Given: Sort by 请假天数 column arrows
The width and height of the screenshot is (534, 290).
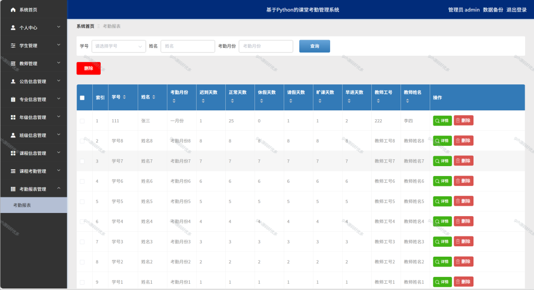Looking at the screenshot, I should (x=291, y=101).
